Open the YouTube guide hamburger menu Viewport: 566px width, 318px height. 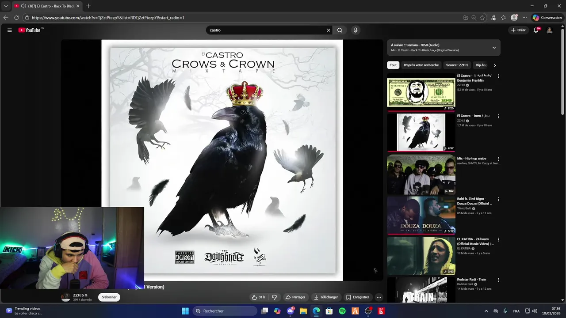(9, 30)
